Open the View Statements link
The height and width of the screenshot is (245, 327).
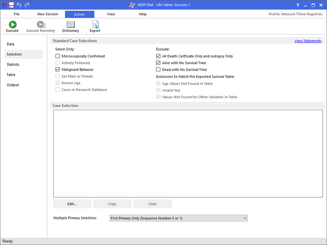(308, 41)
